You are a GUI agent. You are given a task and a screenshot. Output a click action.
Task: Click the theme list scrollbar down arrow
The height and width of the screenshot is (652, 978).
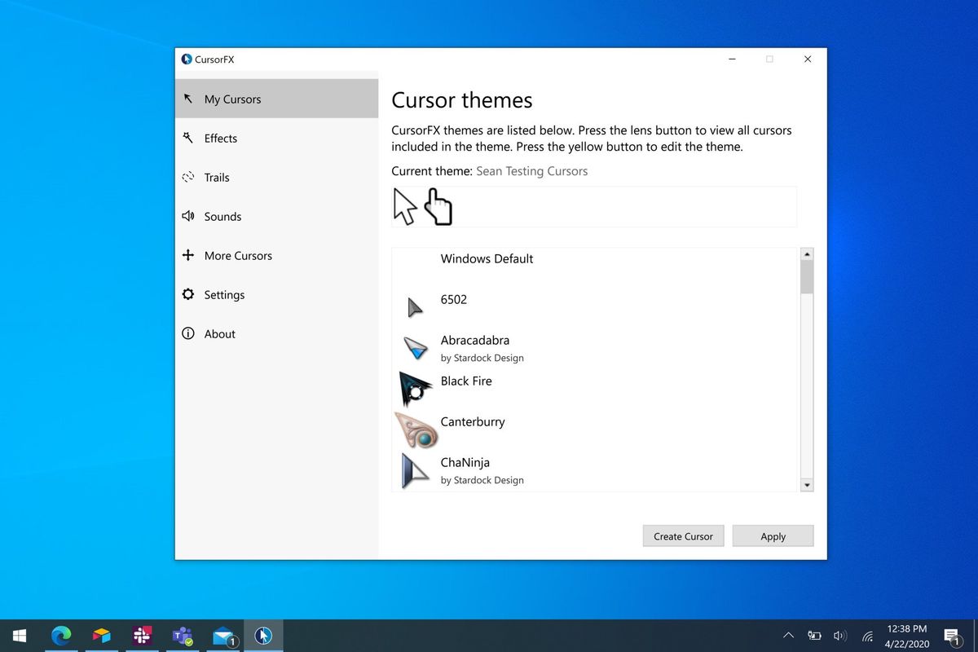pyautogui.click(x=807, y=484)
